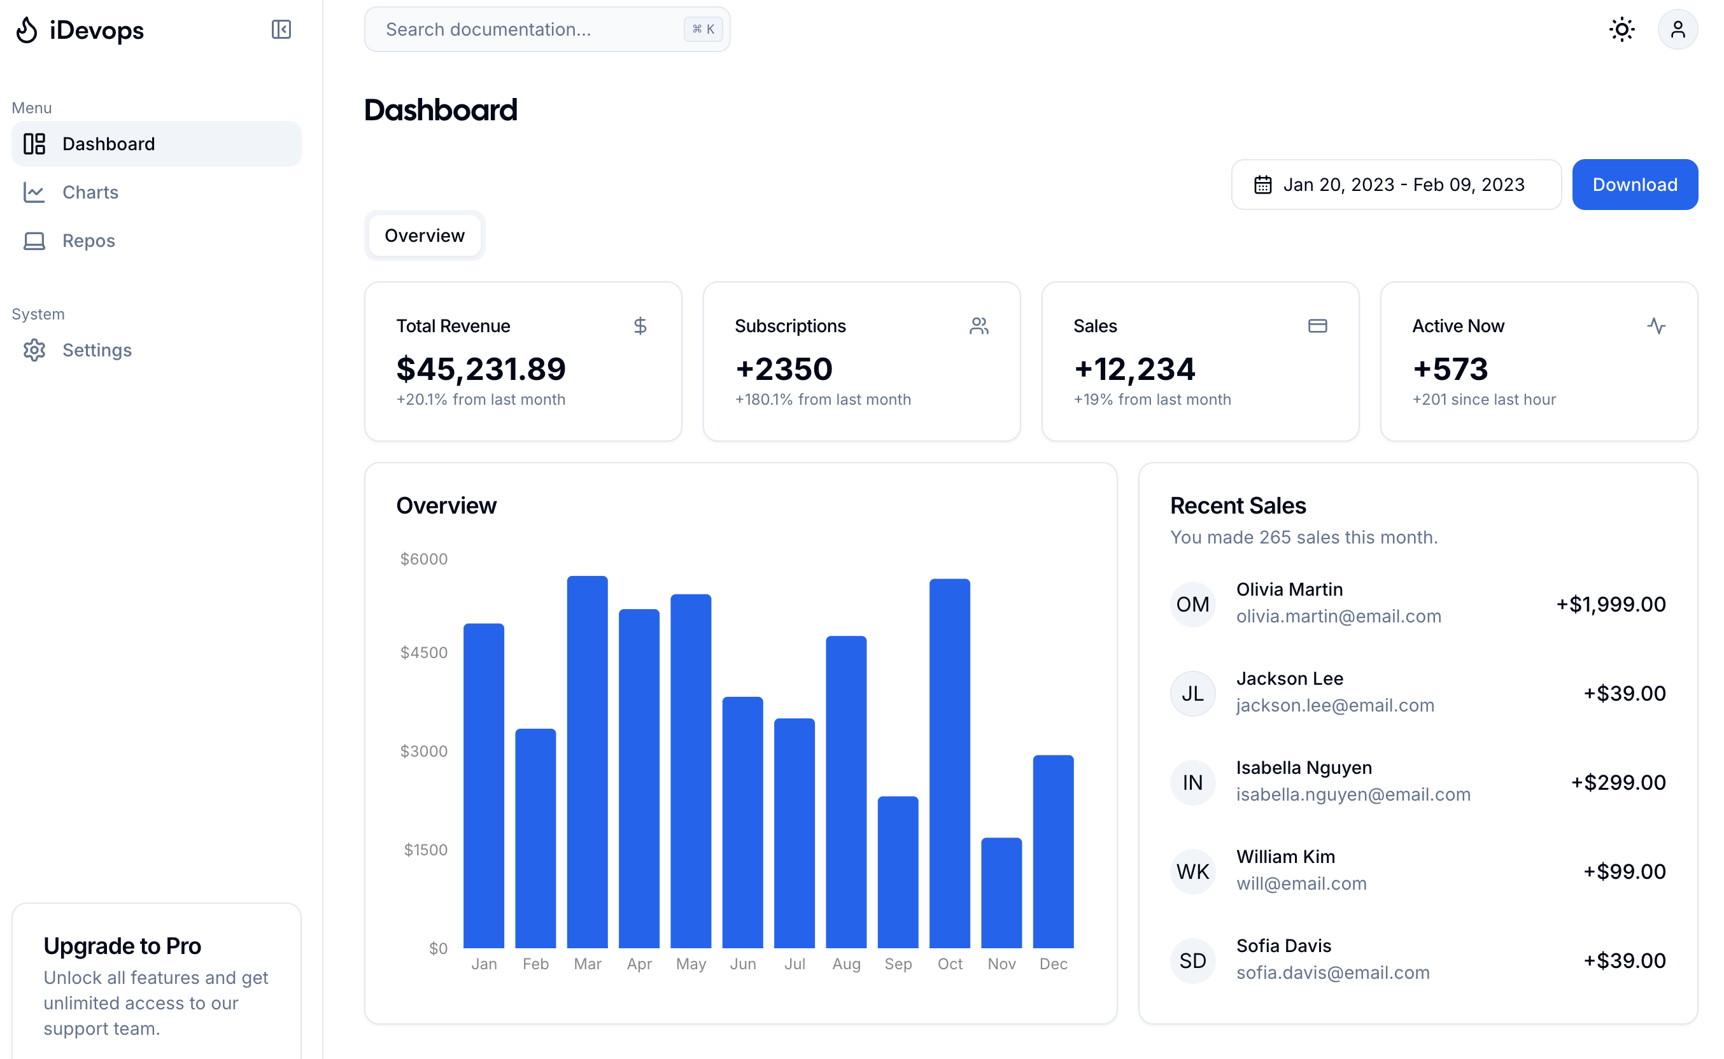Click the October bar in Overview chart
The image size is (1724, 1059).
click(x=949, y=764)
